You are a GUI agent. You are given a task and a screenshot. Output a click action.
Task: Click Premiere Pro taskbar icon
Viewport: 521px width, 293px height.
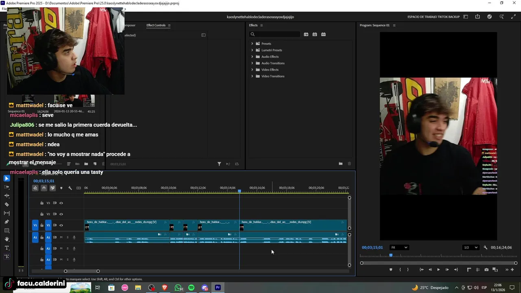(218, 288)
